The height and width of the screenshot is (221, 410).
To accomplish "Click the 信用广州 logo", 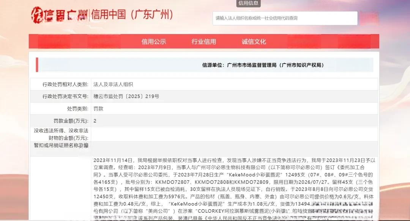I will (59, 15).
